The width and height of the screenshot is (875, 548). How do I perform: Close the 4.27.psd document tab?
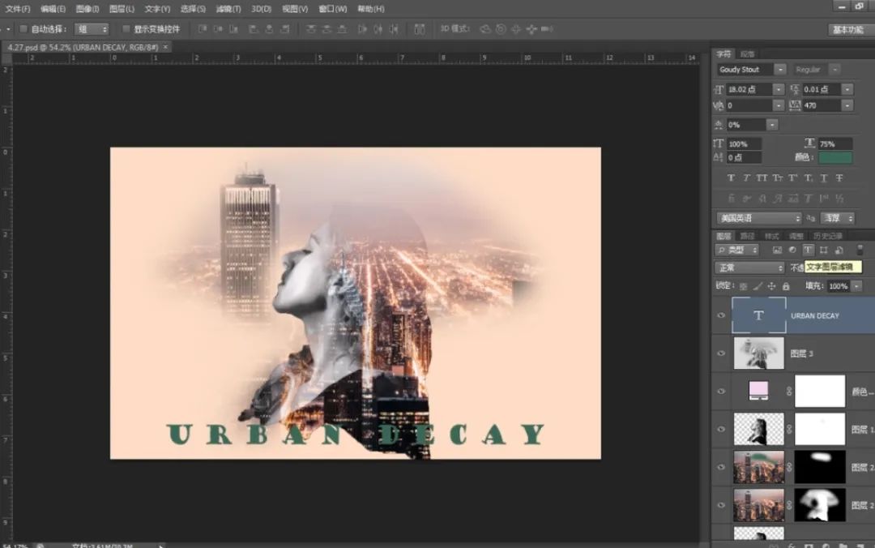(x=165, y=48)
